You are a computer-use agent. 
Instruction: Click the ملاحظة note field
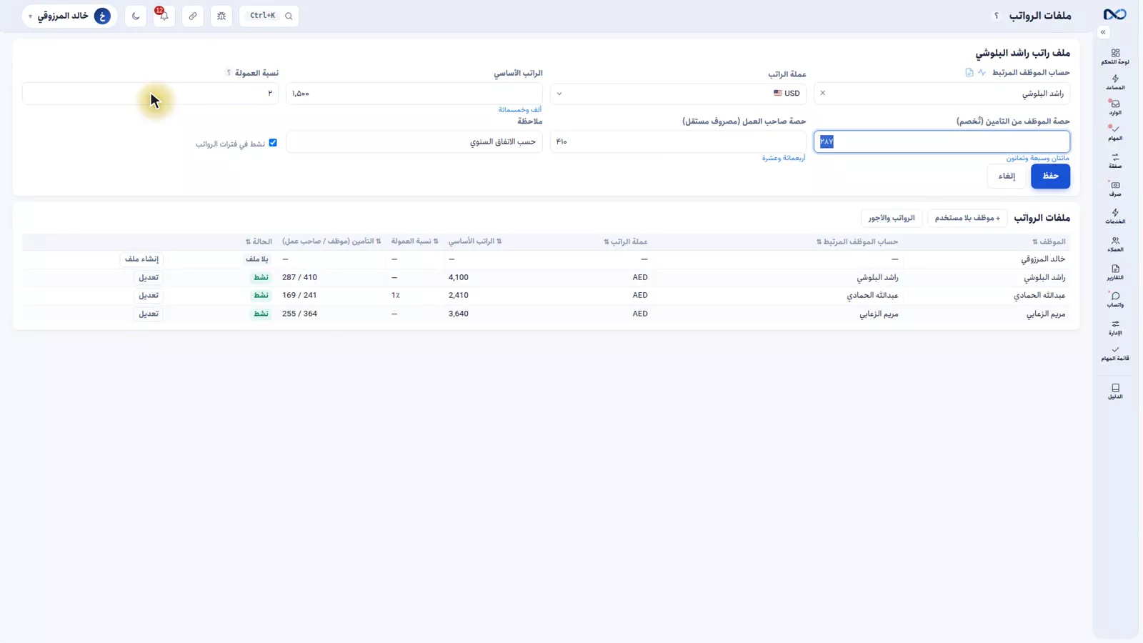[x=414, y=141]
